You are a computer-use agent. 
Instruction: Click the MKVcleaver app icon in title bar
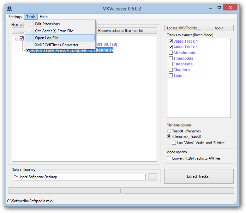tap(9, 9)
